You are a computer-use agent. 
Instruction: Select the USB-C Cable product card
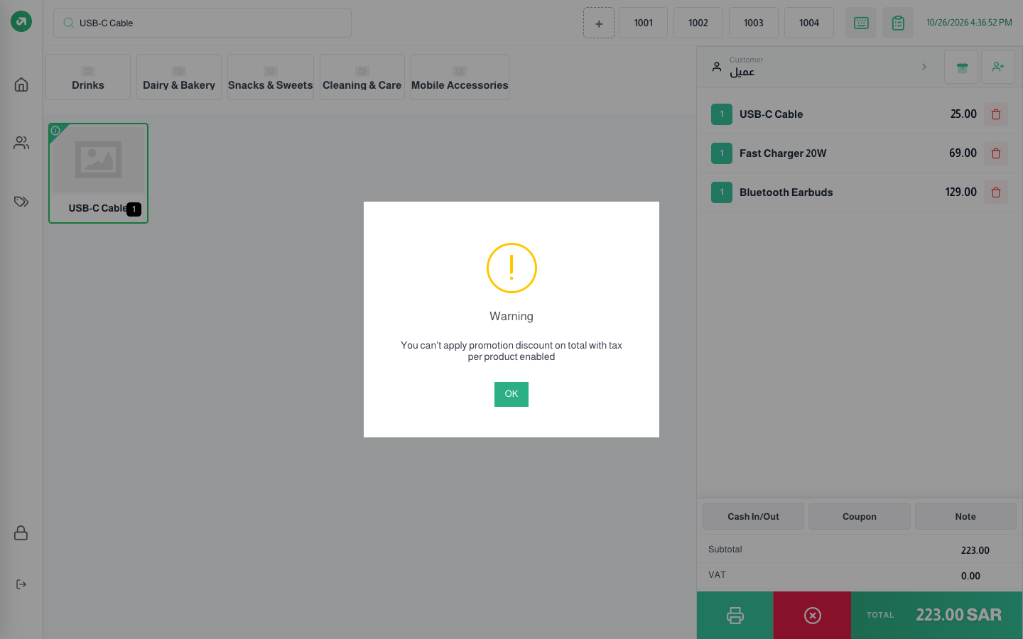tap(98, 173)
